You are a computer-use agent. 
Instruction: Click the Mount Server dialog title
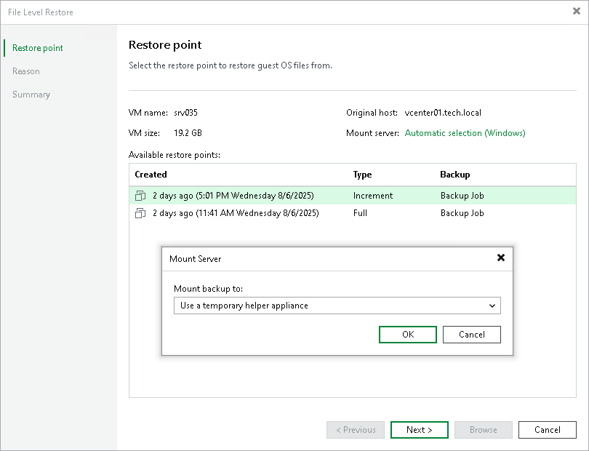click(x=196, y=259)
